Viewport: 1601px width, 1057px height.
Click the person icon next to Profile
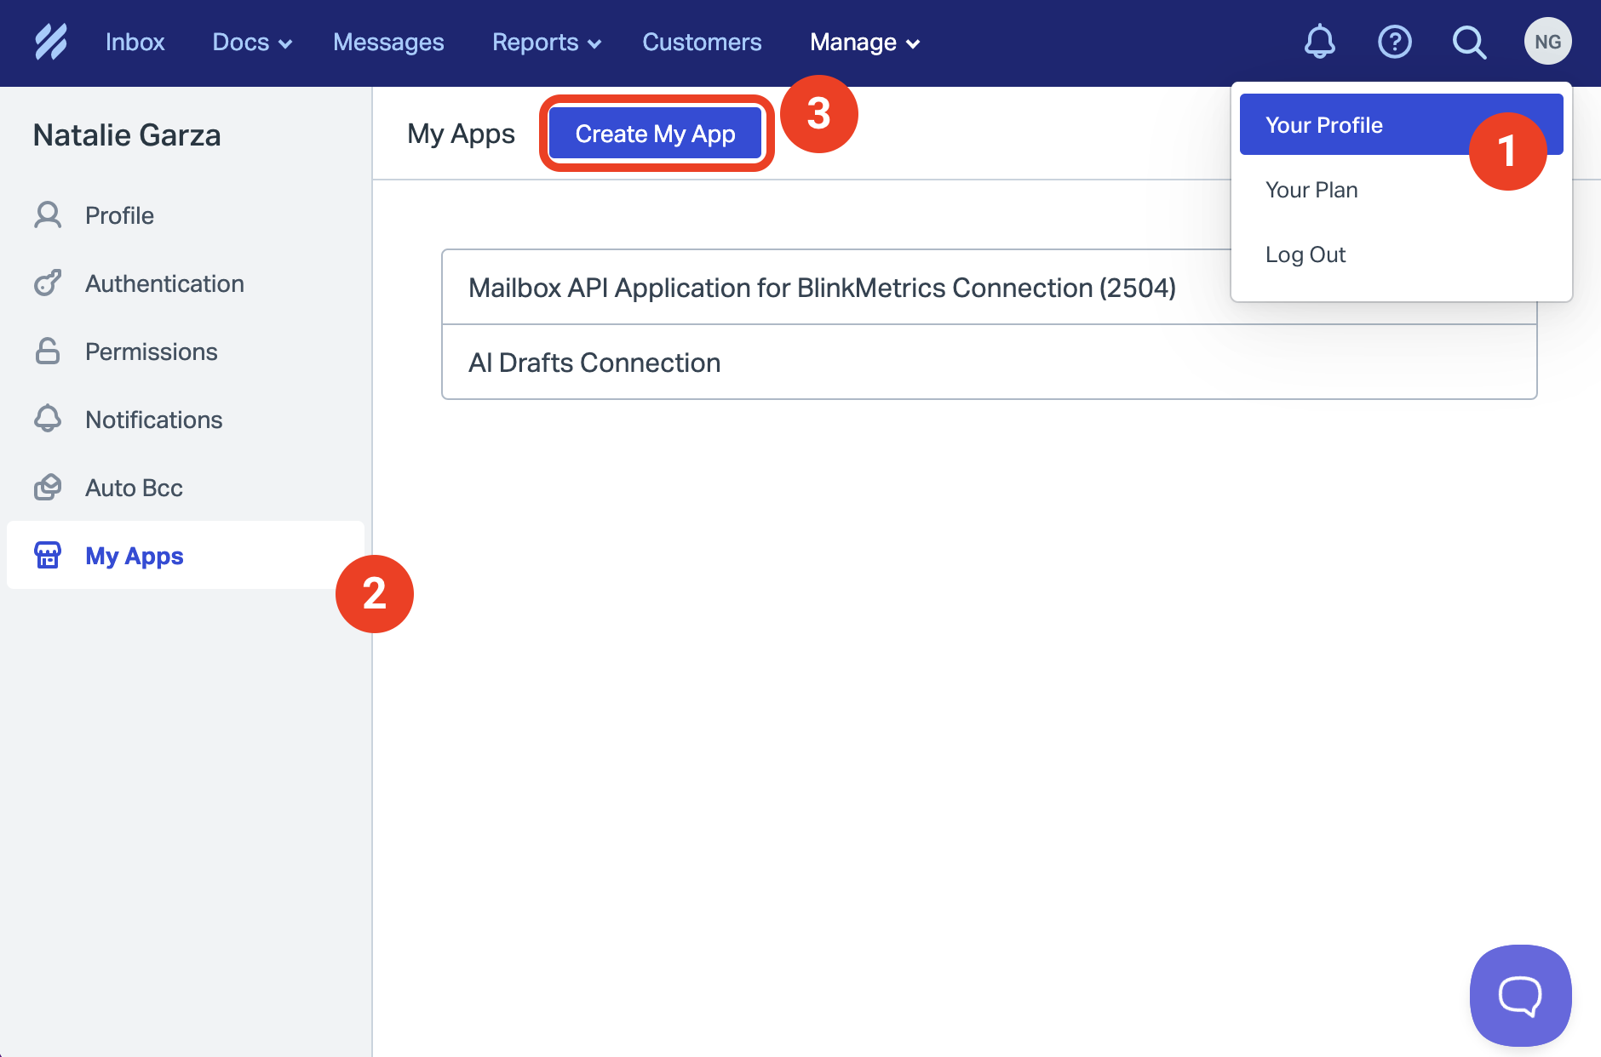click(48, 214)
